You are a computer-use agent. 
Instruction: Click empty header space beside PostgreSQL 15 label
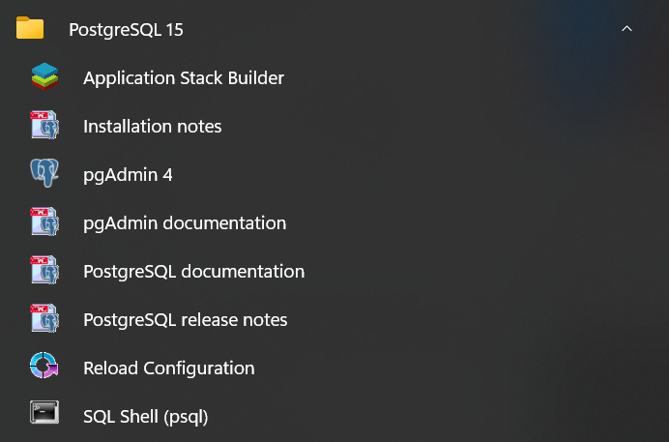click(x=387, y=29)
